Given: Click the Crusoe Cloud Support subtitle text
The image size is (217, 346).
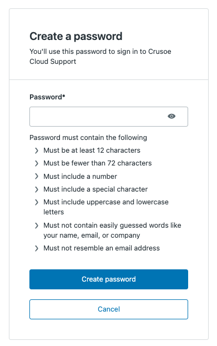Looking at the screenshot, I should point(100,57).
